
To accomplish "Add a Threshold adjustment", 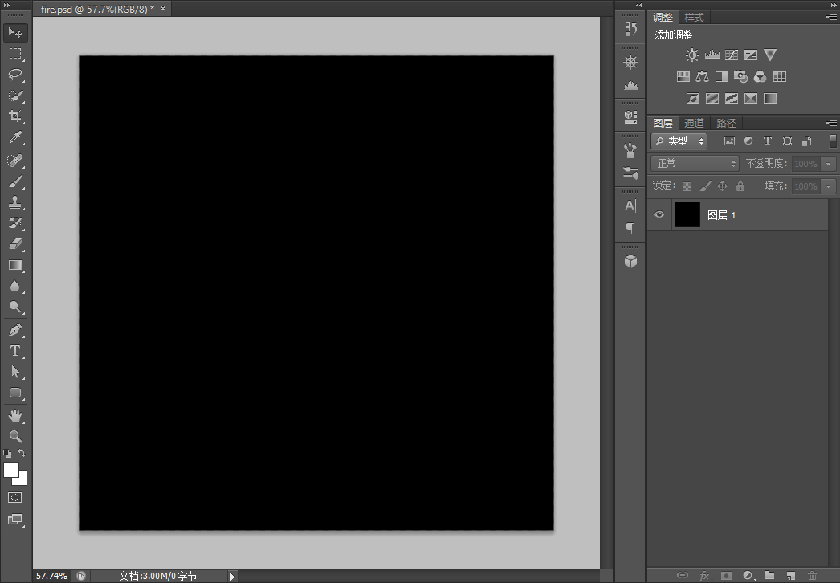I will [732, 98].
